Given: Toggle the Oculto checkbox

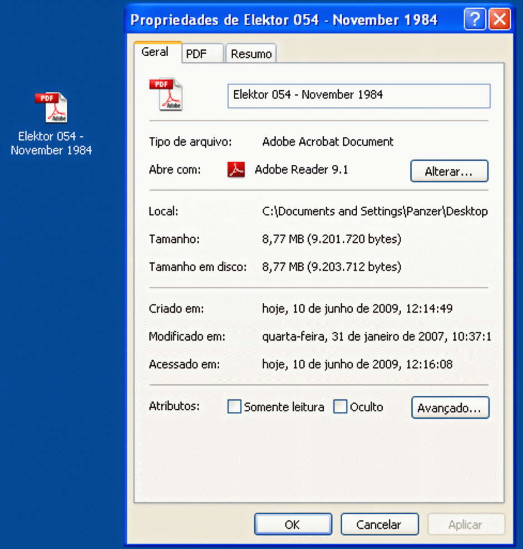Looking at the screenshot, I should [x=340, y=406].
